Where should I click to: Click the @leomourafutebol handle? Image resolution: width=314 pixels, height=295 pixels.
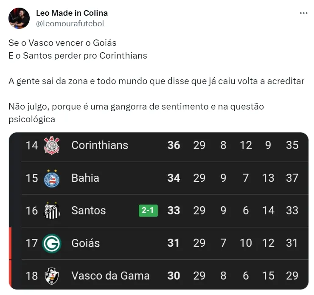[x=70, y=24]
